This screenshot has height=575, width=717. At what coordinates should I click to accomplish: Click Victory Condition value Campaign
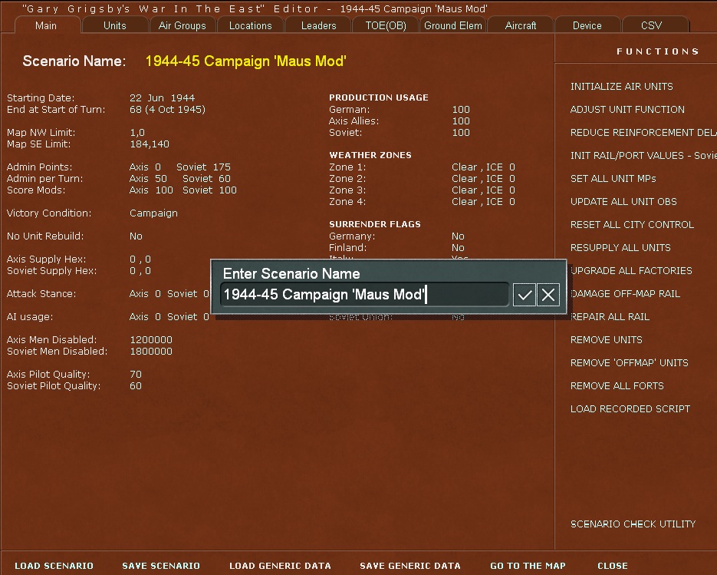[x=153, y=213]
